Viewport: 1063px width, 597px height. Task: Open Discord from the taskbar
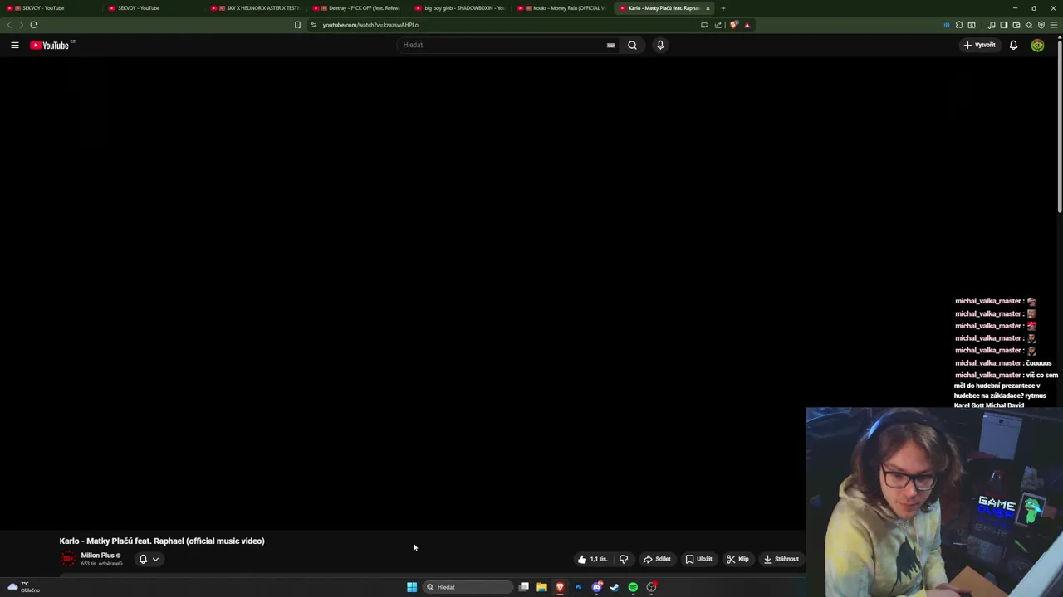tap(596, 587)
